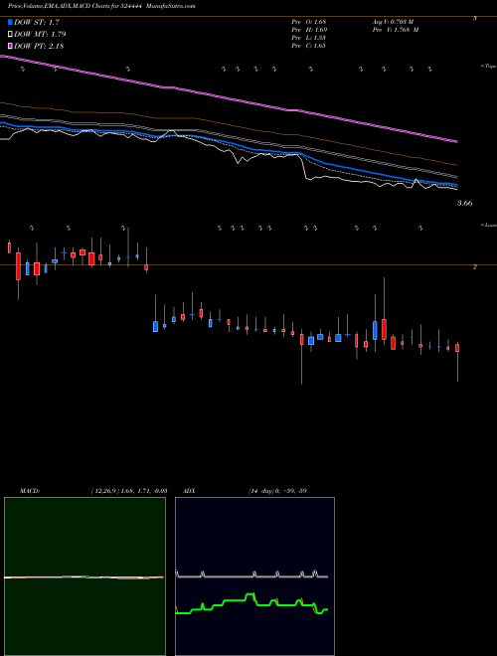
Task: Click the 3.66 value label near the EMA lines
Action: 465,204
